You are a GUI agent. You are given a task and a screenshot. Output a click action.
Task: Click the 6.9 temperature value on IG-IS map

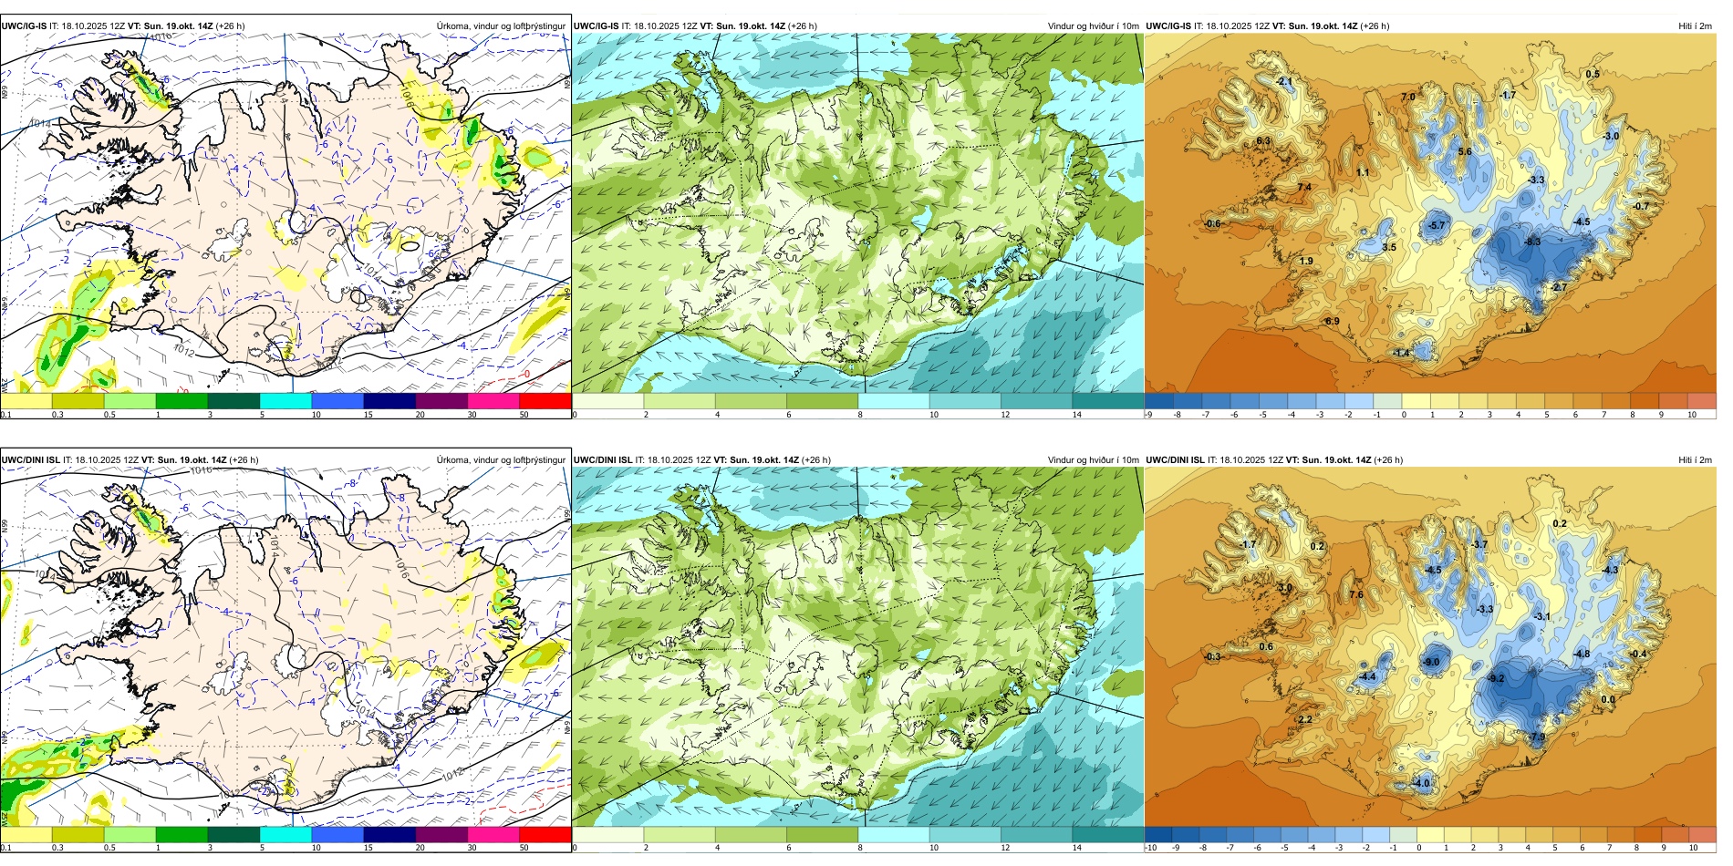pos(1333,321)
